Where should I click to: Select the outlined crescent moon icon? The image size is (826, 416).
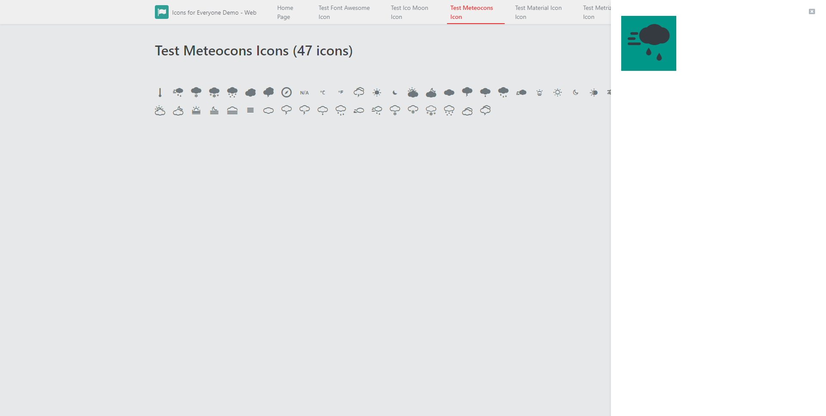coord(576,92)
